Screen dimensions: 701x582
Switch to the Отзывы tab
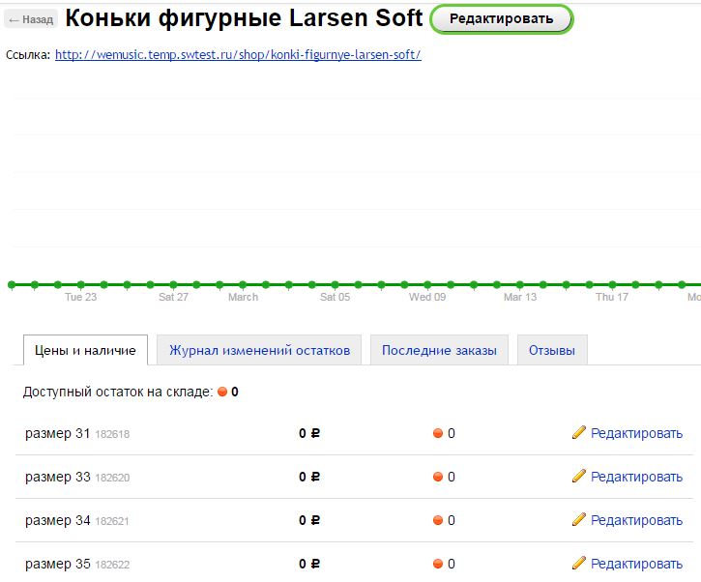pyautogui.click(x=552, y=350)
